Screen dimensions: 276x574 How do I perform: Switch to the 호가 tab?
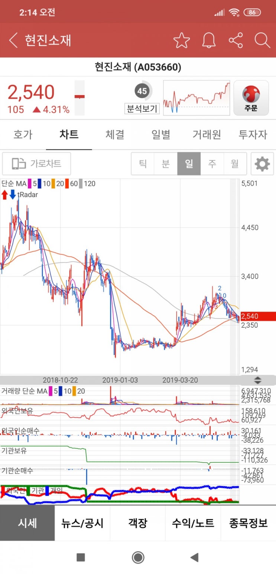tap(23, 134)
